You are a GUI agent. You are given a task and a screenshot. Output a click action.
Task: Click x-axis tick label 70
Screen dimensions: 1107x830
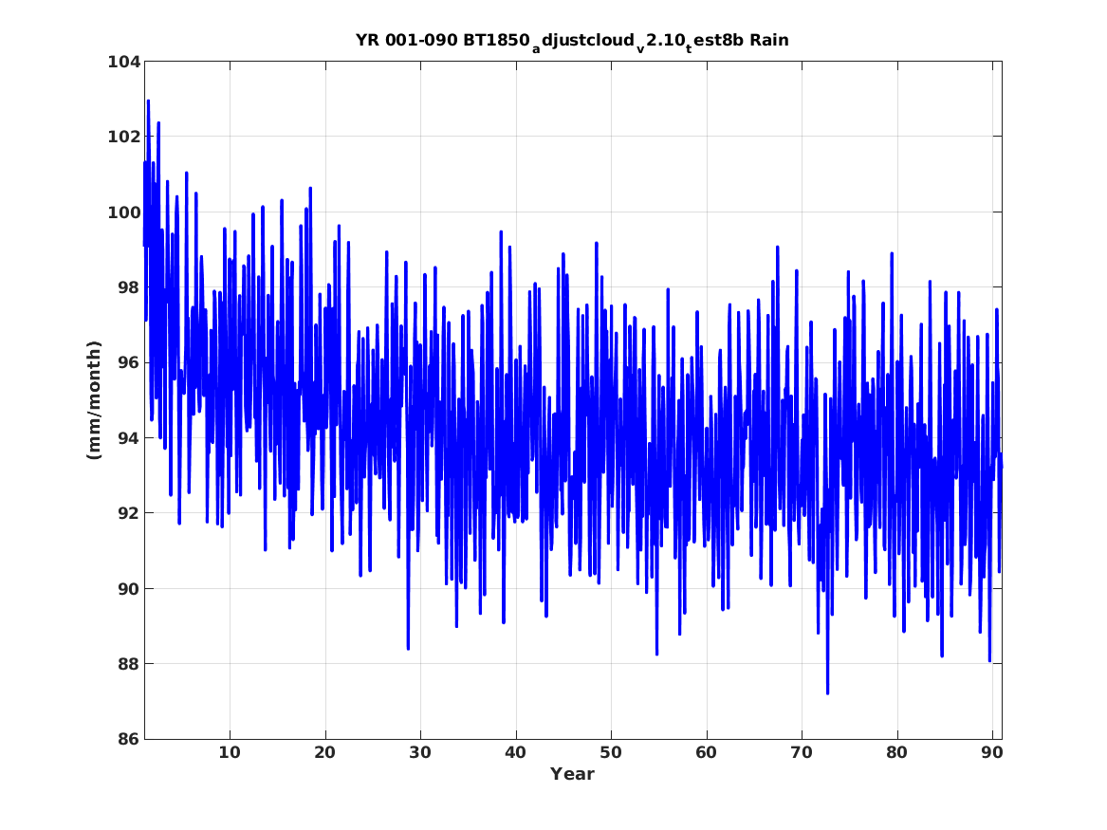click(802, 753)
